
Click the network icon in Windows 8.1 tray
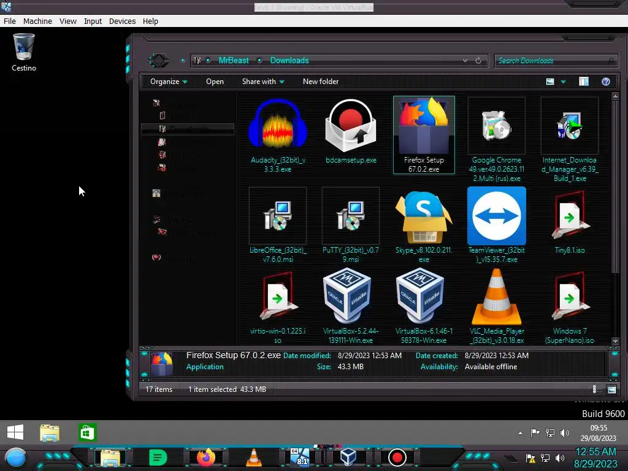tap(550, 433)
